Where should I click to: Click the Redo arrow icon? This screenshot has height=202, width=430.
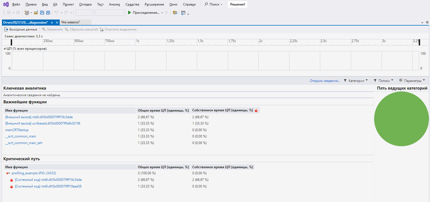(66, 13)
